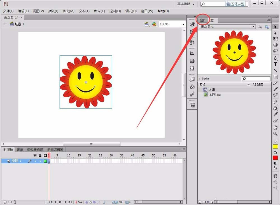Toggle Onion Skin in the timeline

(86, 202)
